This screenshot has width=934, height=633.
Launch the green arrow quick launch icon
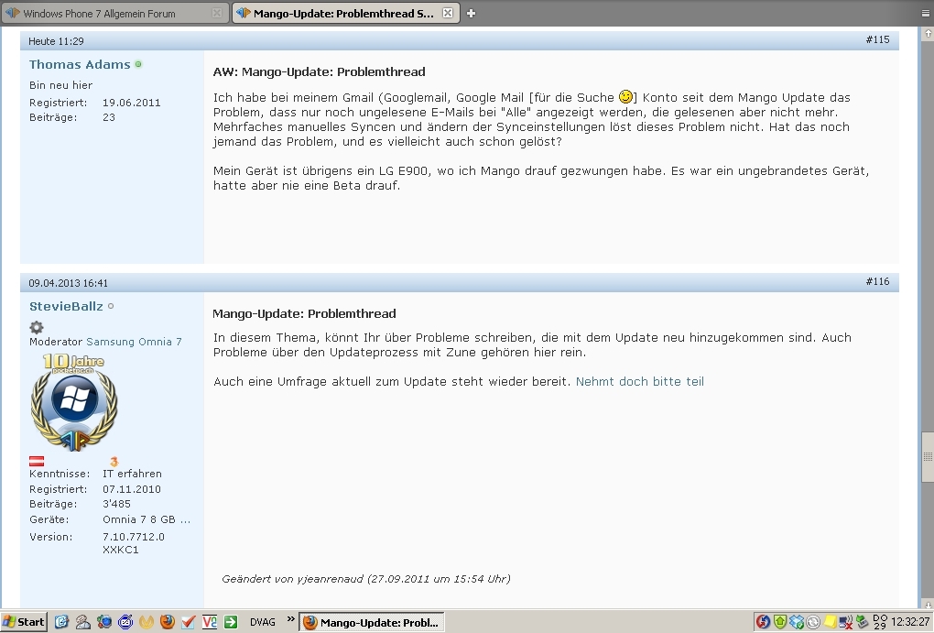[231, 622]
